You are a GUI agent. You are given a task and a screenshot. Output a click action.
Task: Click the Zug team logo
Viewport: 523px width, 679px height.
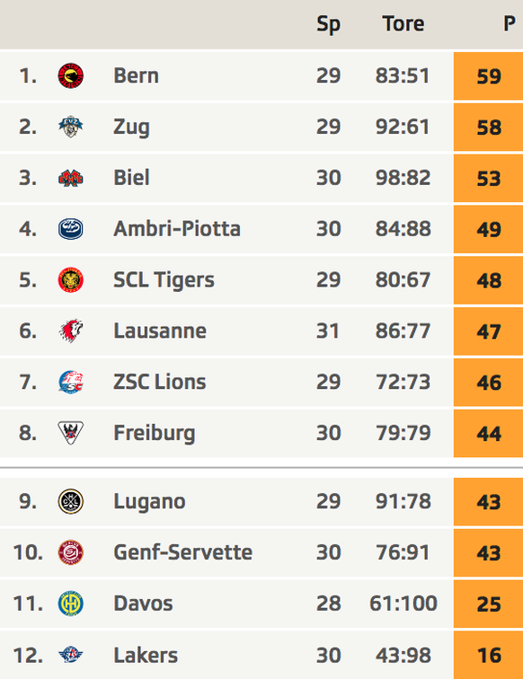point(71,127)
